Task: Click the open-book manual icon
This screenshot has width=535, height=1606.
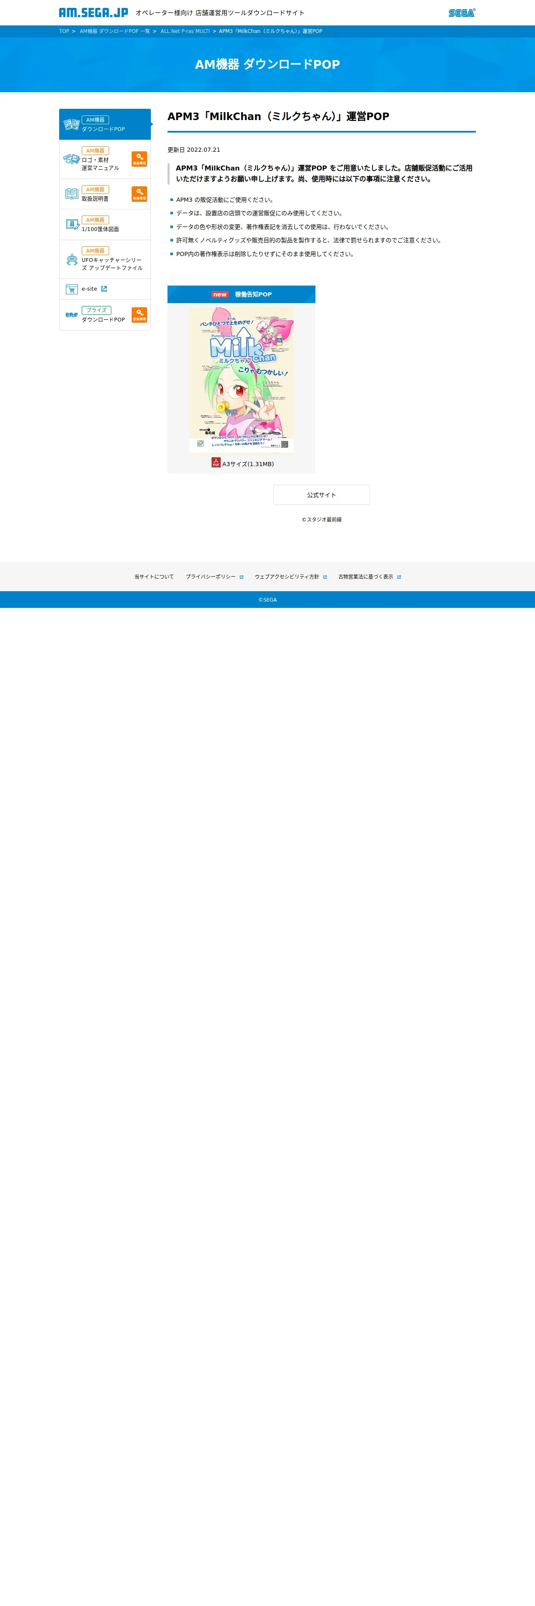Action: click(x=72, y=194)
